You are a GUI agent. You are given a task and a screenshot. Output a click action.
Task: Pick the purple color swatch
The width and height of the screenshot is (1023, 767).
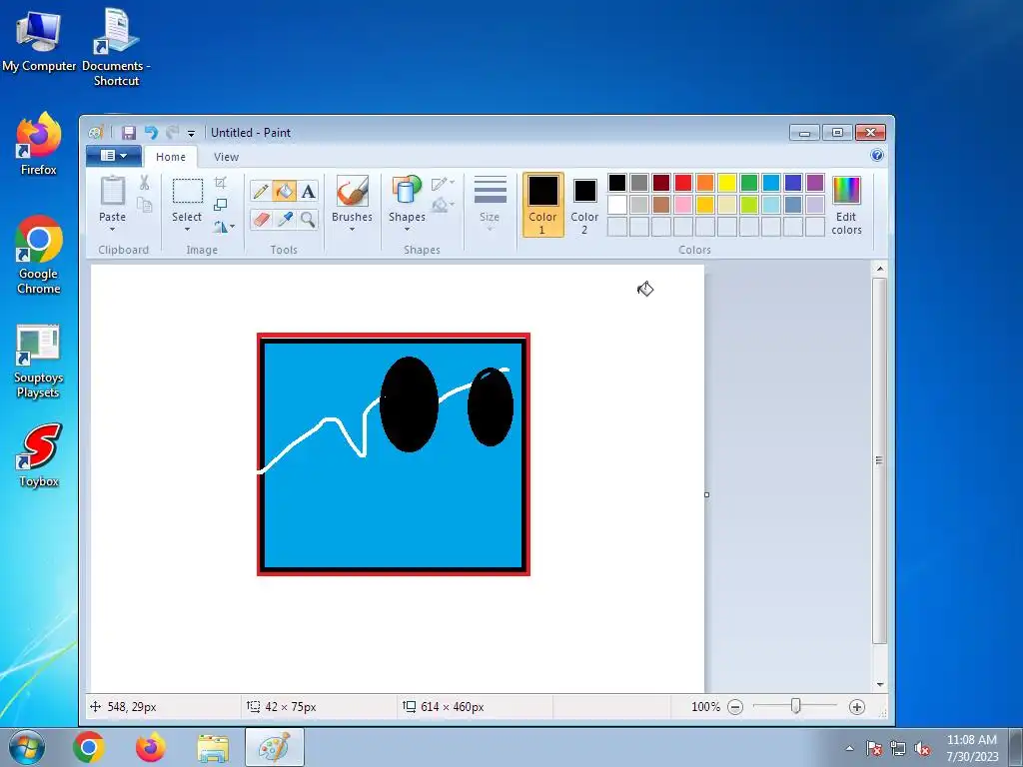[815, 183]
